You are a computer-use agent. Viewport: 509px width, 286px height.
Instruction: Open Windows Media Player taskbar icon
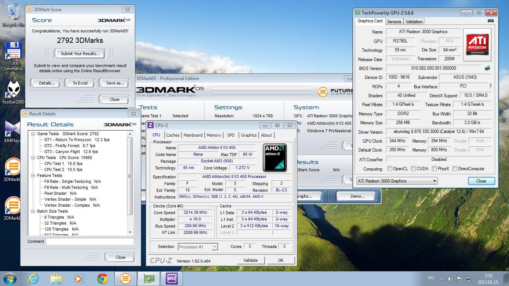79,279
